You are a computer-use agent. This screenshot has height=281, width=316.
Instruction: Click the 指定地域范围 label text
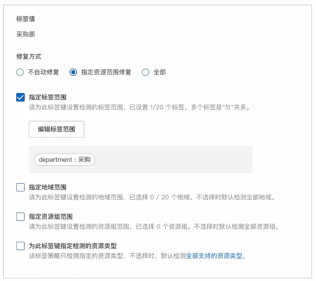tap(48, 187)
